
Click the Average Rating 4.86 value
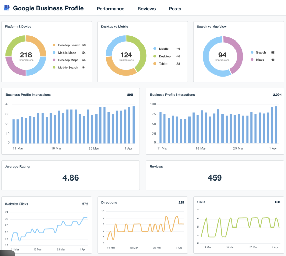point(71,178)
